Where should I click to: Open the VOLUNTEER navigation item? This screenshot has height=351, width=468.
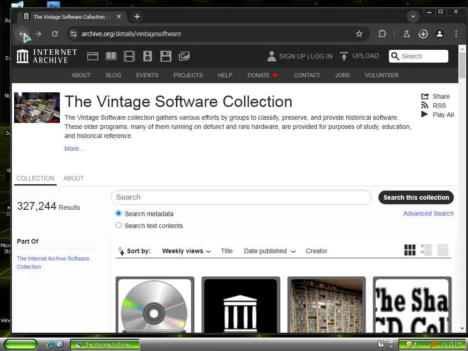coord(382,75)
